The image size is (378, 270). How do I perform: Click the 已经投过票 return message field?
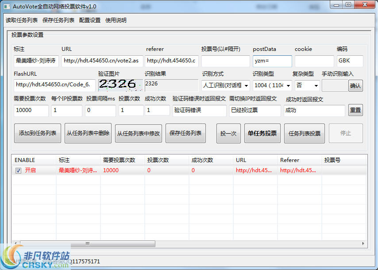[255, 111]
